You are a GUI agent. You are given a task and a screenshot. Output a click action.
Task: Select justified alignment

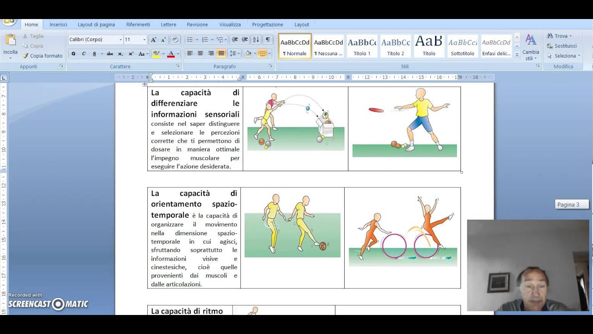(x=221, y=54)
